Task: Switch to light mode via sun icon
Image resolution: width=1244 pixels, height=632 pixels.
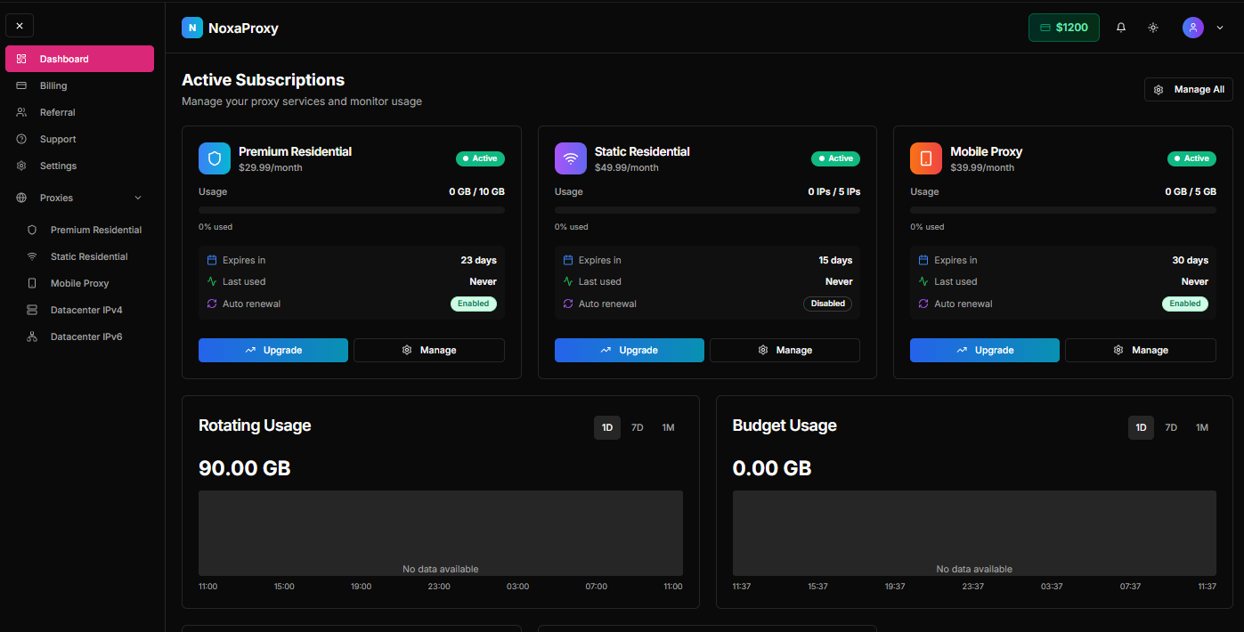Action: pos(1153,28)
